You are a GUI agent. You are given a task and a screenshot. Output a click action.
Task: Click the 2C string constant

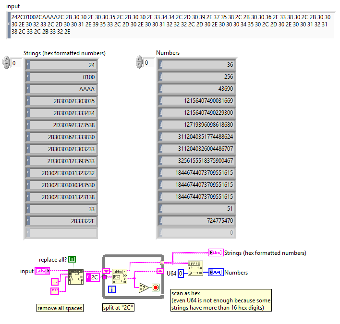(x=93, y=277)
